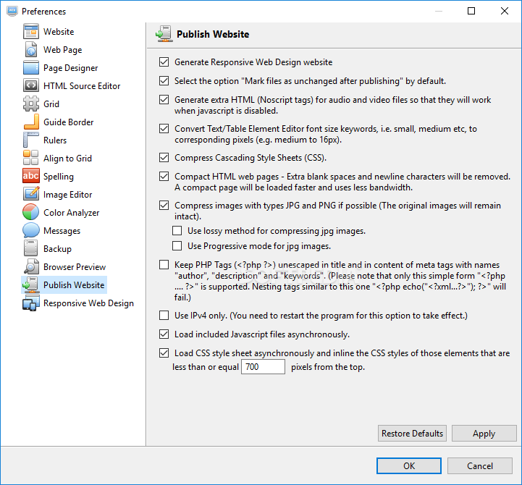Select HTML Source Editor in the sidebar

[82, 86]
